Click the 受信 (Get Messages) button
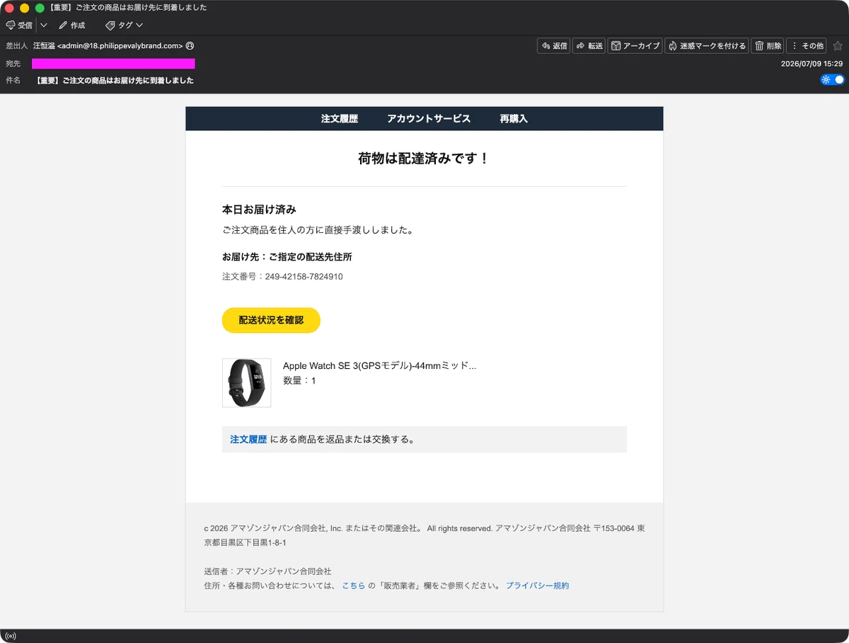This screenshot has height=643, width=849. 19,25
